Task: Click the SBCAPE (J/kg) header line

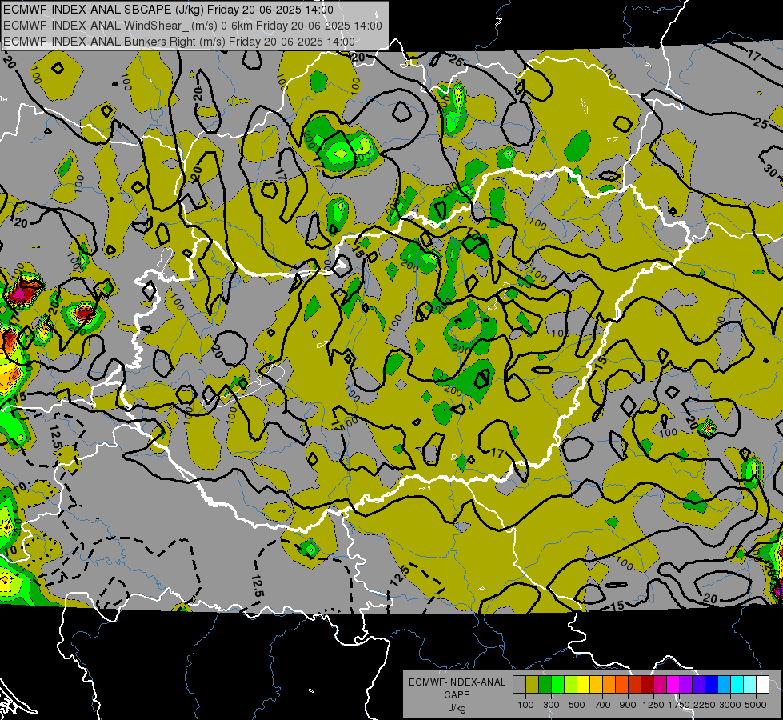Action: (168, 10)
